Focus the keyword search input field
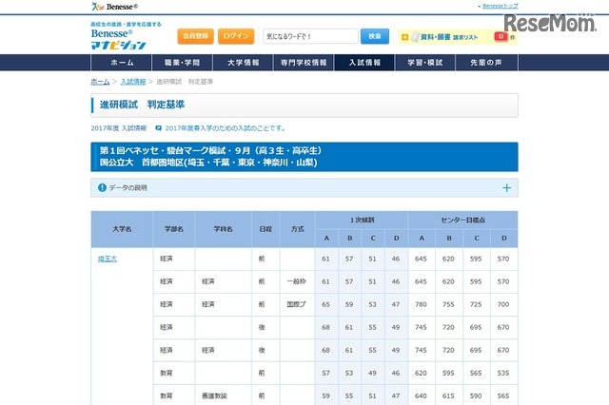This screenshot has width=609, height=405. [309, 36]
